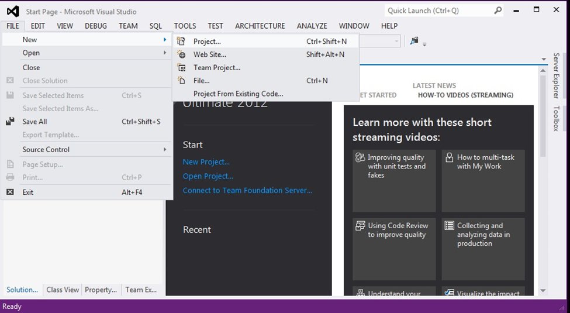Click the Exit X icon in File menu
The height and width of the screenshot is (313, 570).
pyautogui.click(x=10, y=192)
